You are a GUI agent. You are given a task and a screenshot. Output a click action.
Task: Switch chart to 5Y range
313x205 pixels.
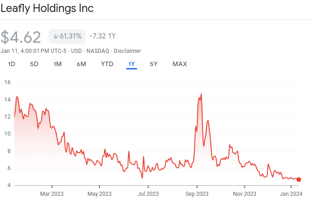point(154,64)
